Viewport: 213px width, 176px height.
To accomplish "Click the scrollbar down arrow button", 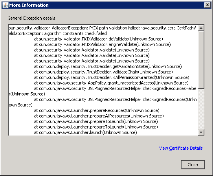I will 201,132.
